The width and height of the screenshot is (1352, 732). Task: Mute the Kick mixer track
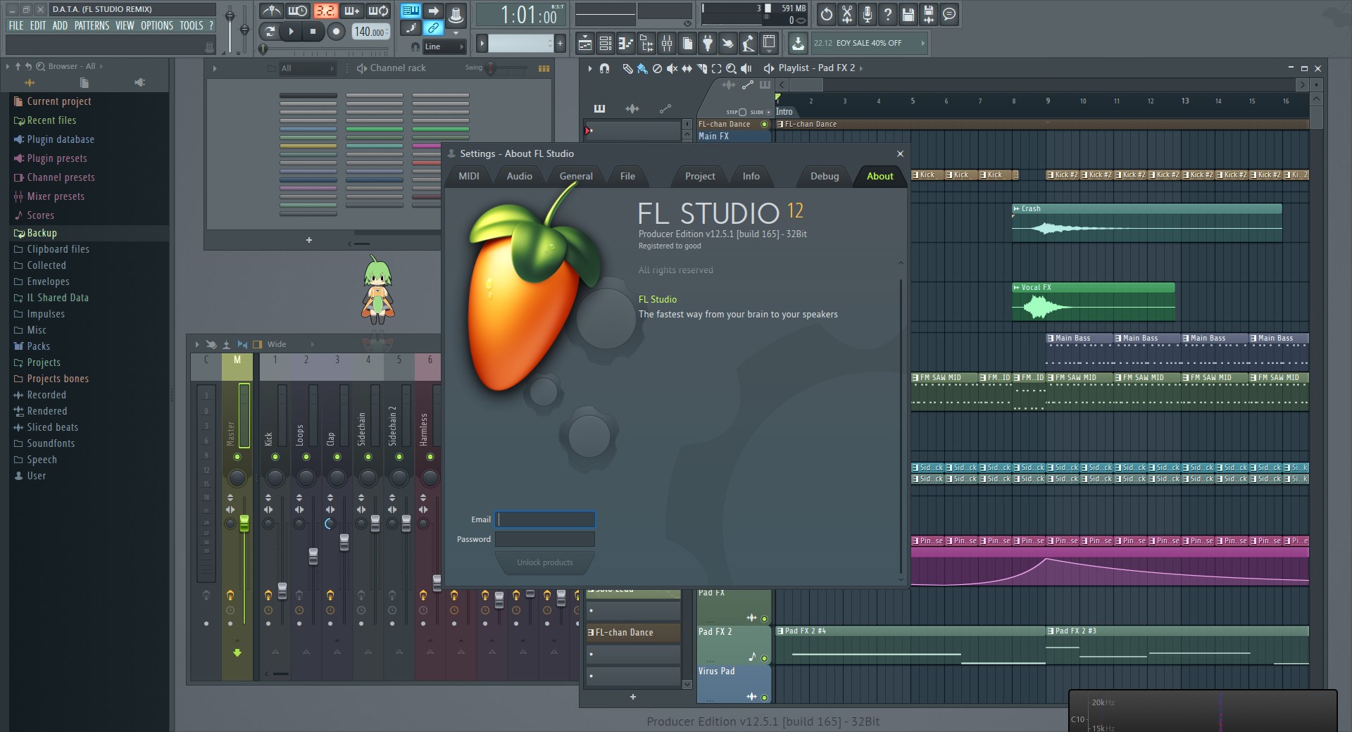275,457
